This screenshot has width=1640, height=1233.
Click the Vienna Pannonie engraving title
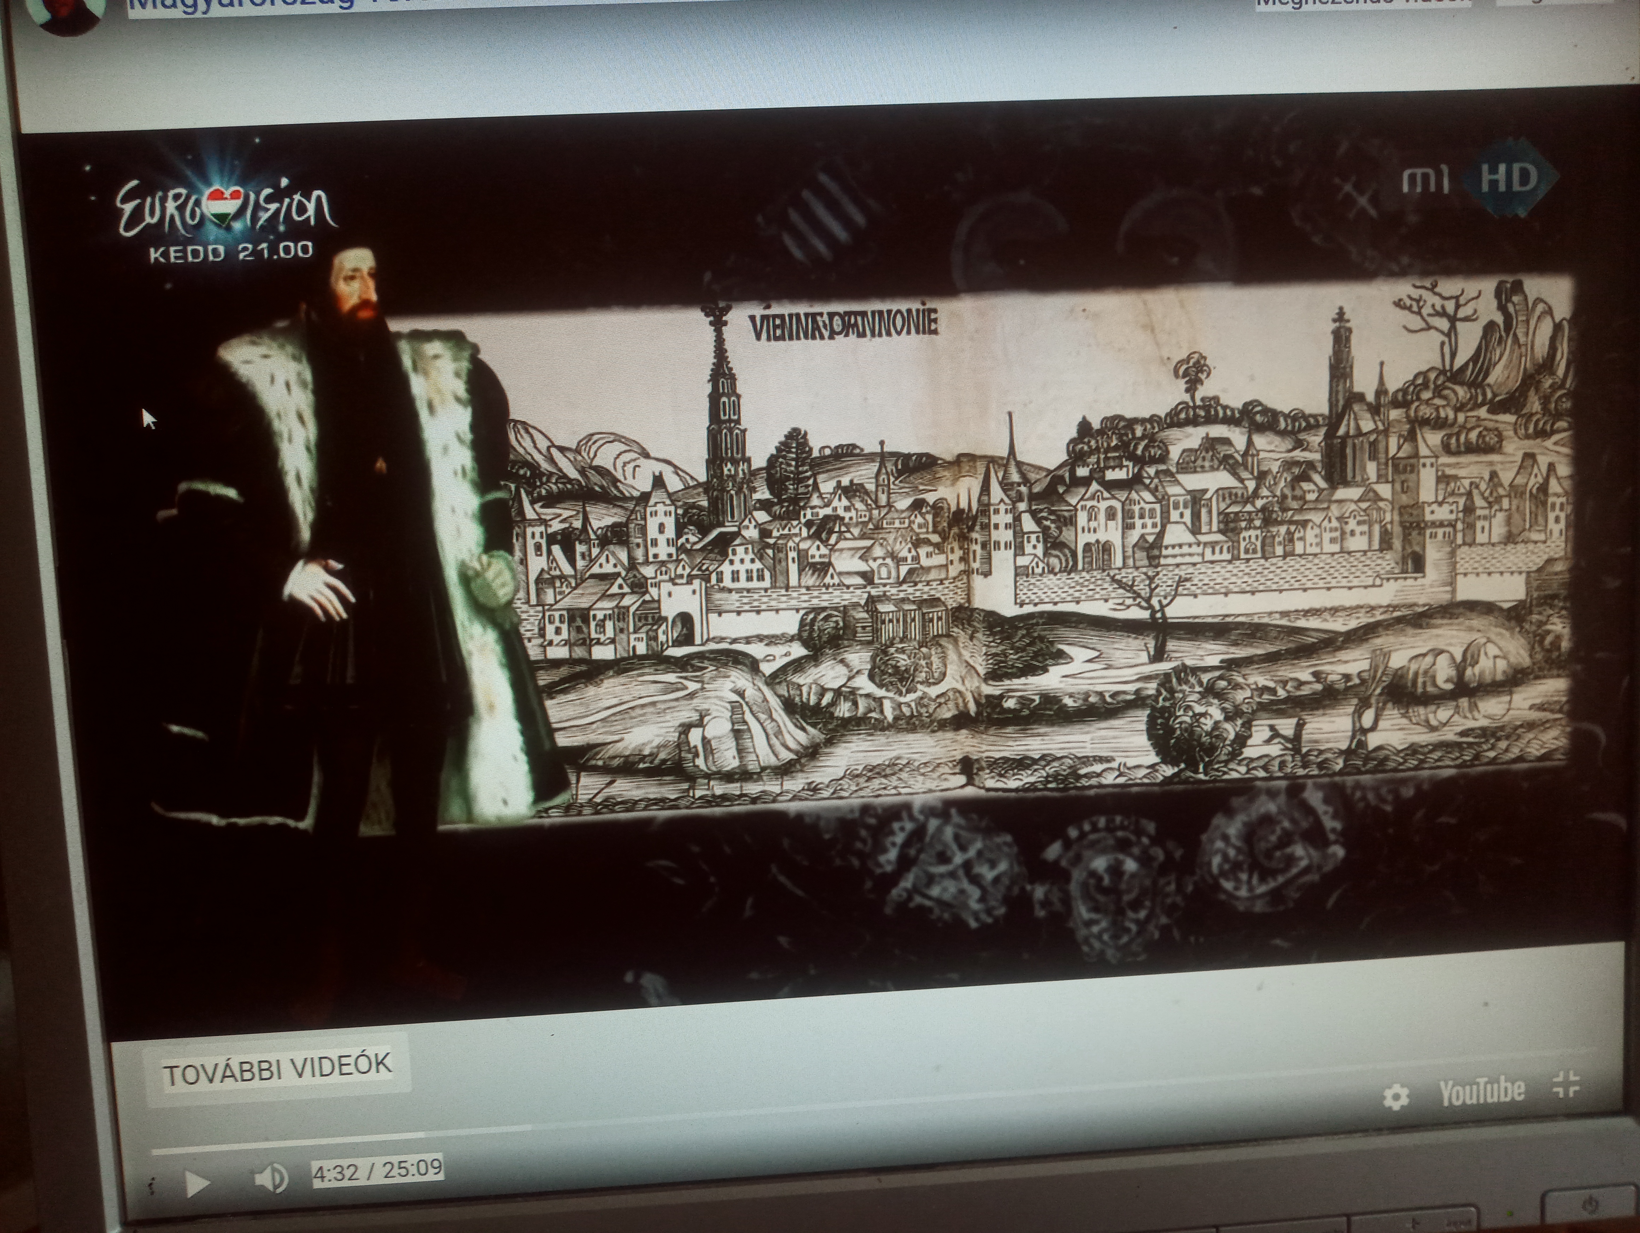tap(844, 325)
